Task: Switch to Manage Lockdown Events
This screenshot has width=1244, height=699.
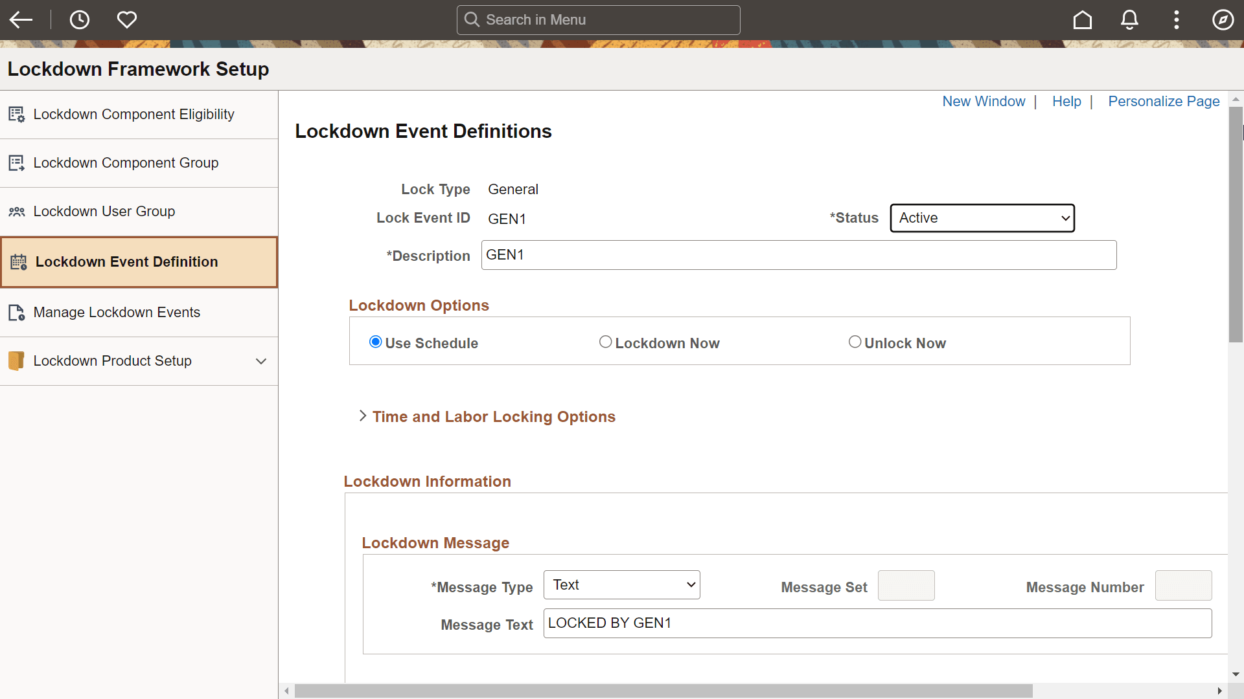Action: click(x=117, y=313)
